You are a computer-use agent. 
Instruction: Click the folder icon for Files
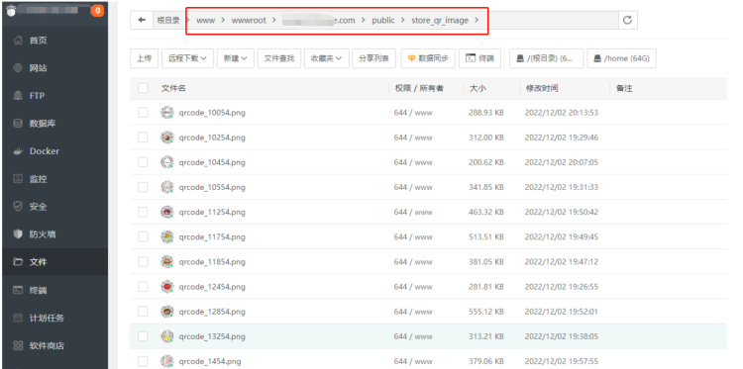click(x=18, y=262)
